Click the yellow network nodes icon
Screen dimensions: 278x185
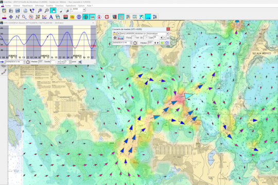point(38,17)
